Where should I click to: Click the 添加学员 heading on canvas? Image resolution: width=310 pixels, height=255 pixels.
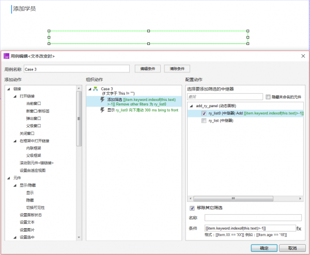[x=24, y=9]
